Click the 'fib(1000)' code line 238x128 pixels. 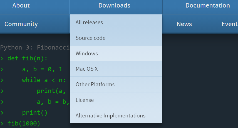(24, 123)
